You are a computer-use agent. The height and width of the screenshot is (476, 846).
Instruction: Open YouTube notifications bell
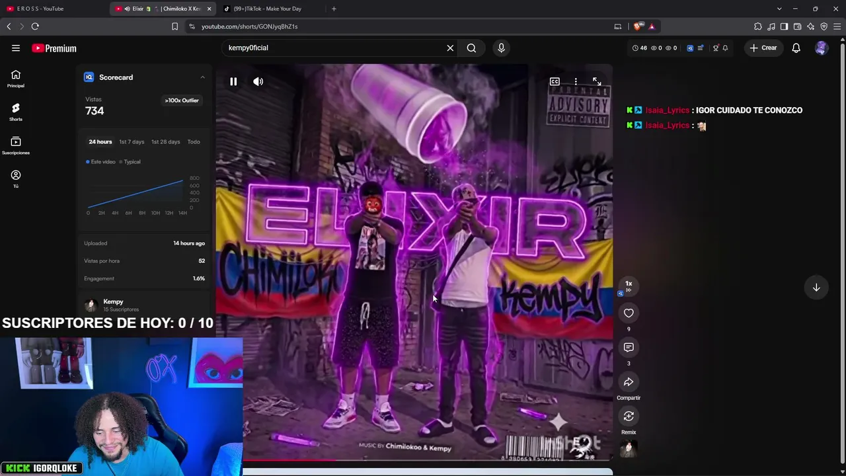796,48
